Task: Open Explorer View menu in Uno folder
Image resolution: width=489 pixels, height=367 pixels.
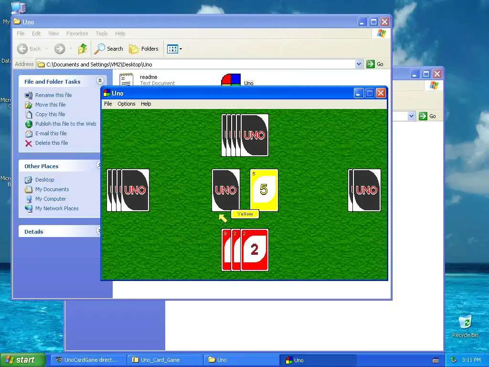Action: click(53, 33)
